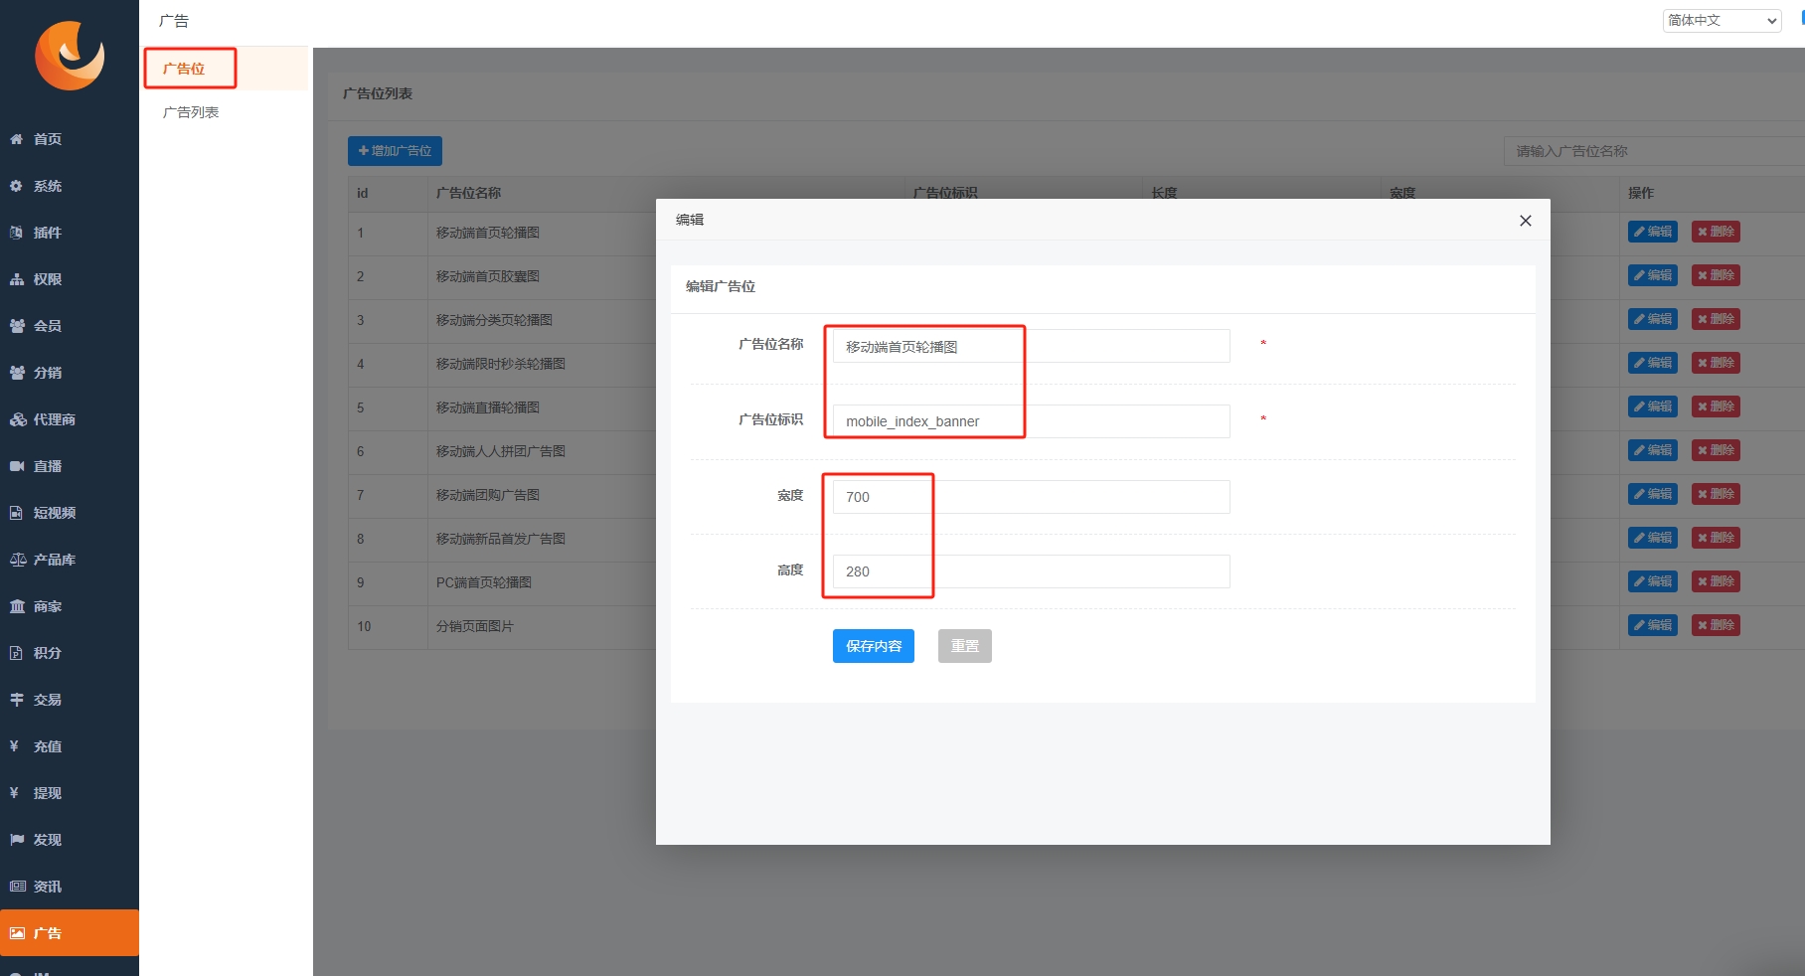Focus the 宽度 field showing 700
This screenshot has width=1805, height=976.
(x=1031, y=497)
